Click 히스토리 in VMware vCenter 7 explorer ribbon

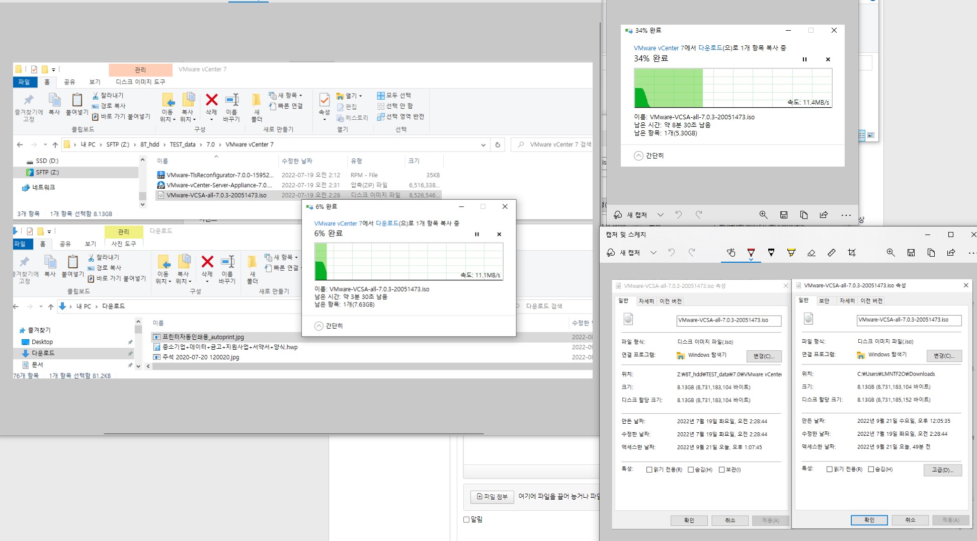click(352, 118)
